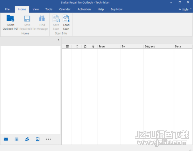Click Save Repaired File disk icon

click(27, 19)
